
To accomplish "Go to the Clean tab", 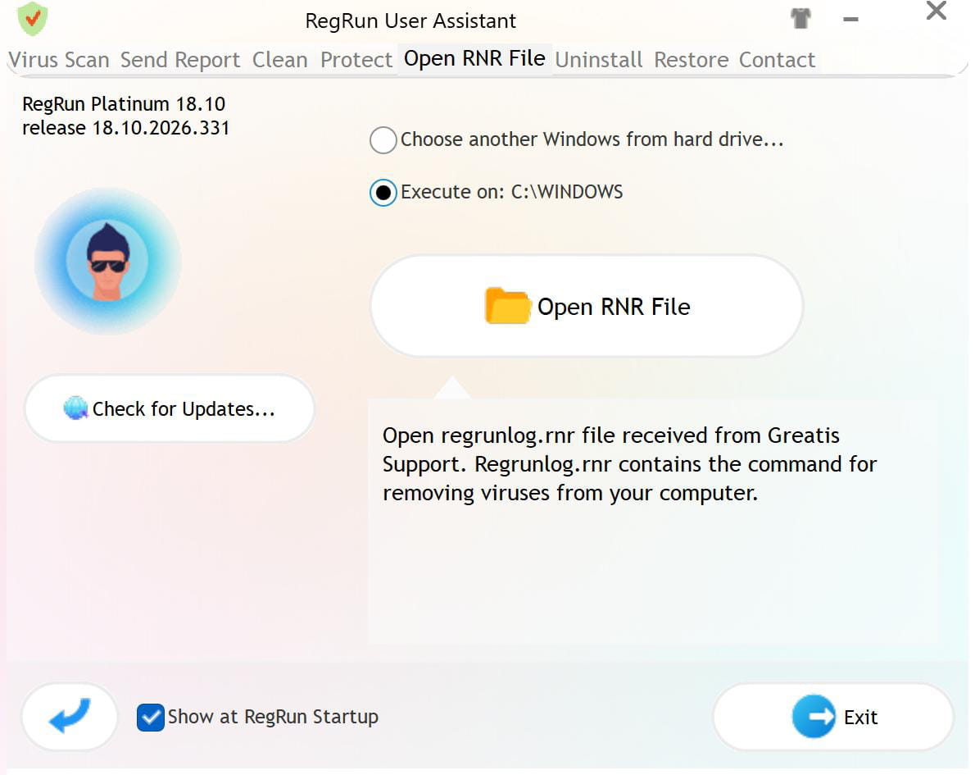I will click(279, 60).
